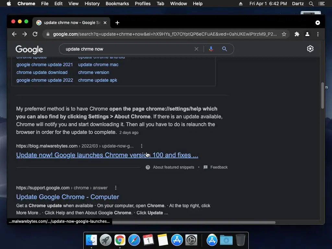Click the blue magnifier search button

coord(224,49)
